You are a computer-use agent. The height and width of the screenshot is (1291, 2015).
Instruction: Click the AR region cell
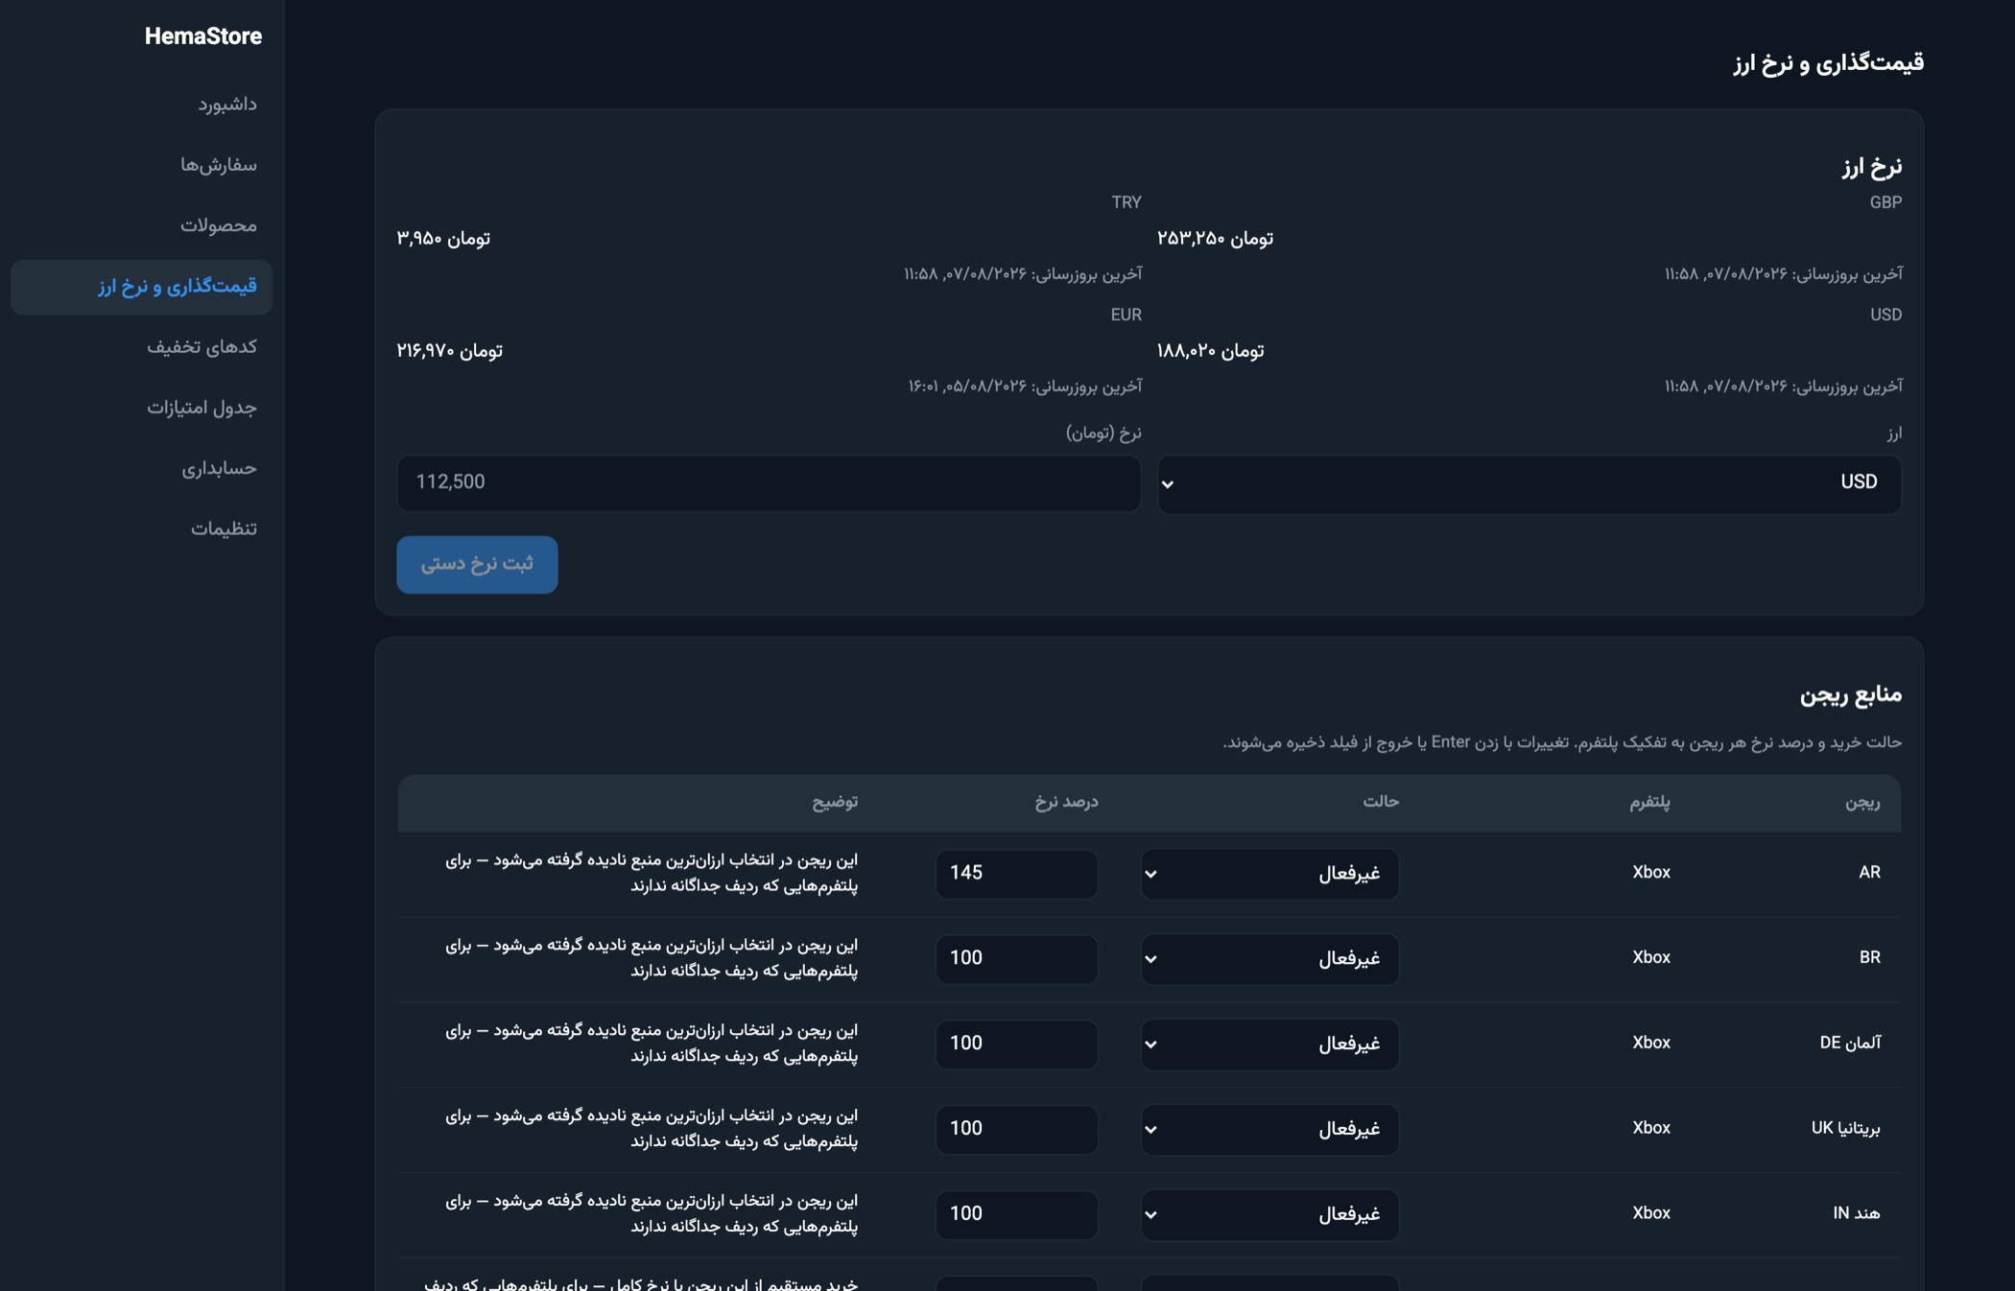click(x=1869, y=873)
